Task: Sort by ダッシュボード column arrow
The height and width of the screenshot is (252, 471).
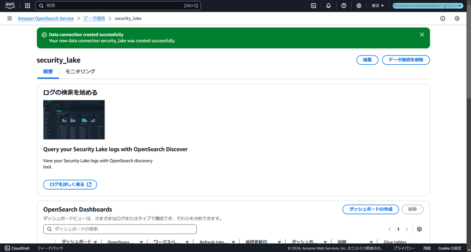Action: [x=95, y=242]
